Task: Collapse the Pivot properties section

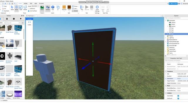Action: (166, 86)
